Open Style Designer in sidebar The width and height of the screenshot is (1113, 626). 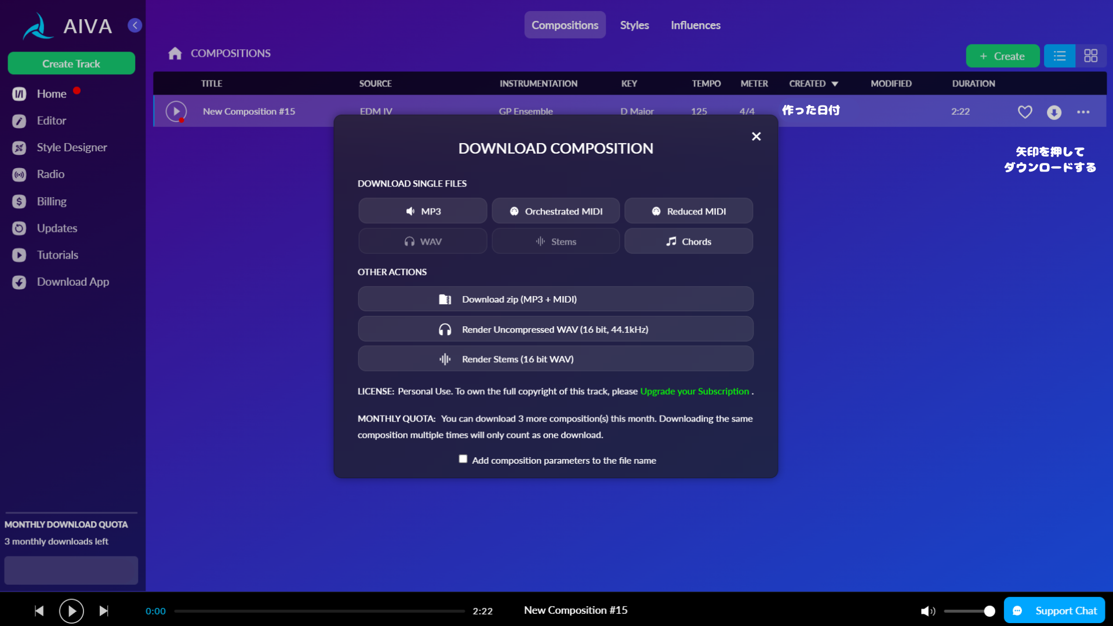pos(72,147)
